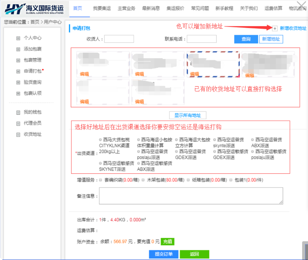Open 新手教程 menu item
308x260 pixels.
[x=224, y=8]
